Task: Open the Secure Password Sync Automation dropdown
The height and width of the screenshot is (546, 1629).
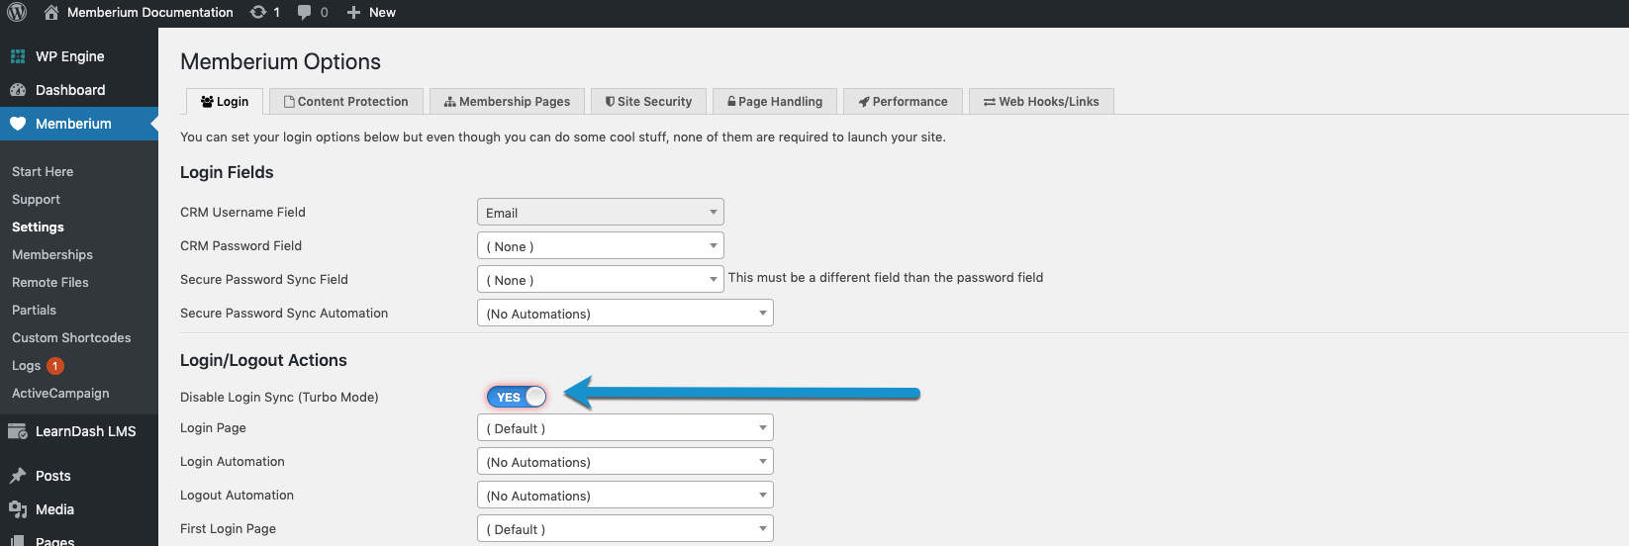Action: [625, 314]
